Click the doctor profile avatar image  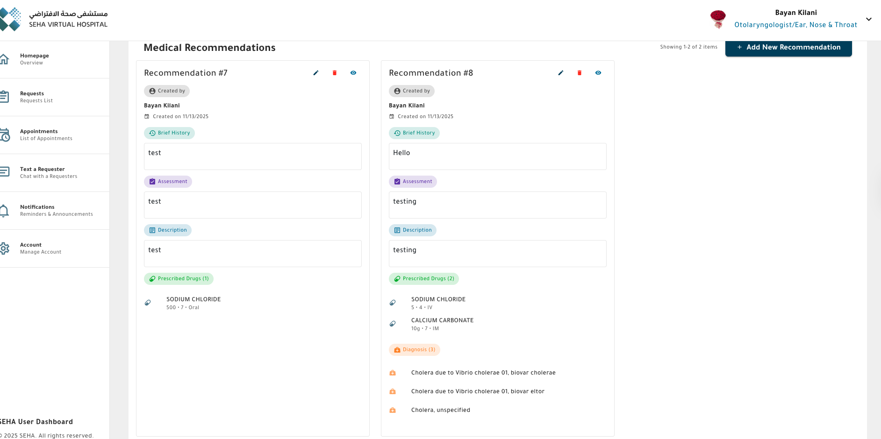(718, 19)
